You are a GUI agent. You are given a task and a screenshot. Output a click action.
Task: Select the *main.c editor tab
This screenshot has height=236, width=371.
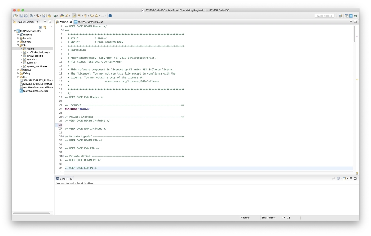[x=64, y=22]
